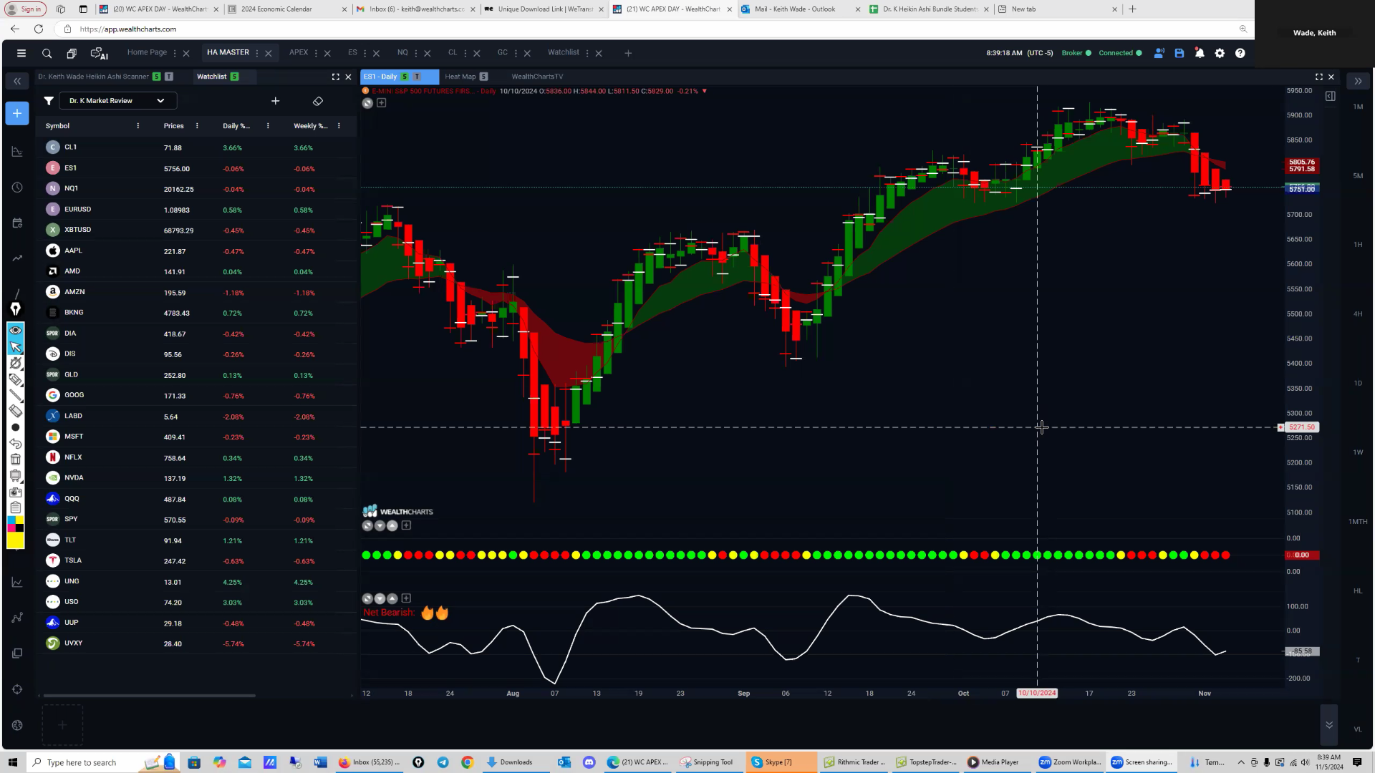This screenshot has width=1375, height=773.
Task: Select the pen nib drawing tool
Action: (15, 309)
